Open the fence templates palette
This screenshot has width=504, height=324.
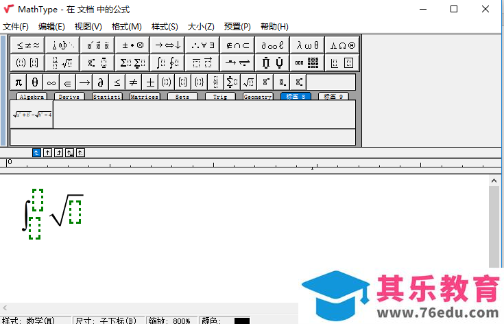point(27,62)
